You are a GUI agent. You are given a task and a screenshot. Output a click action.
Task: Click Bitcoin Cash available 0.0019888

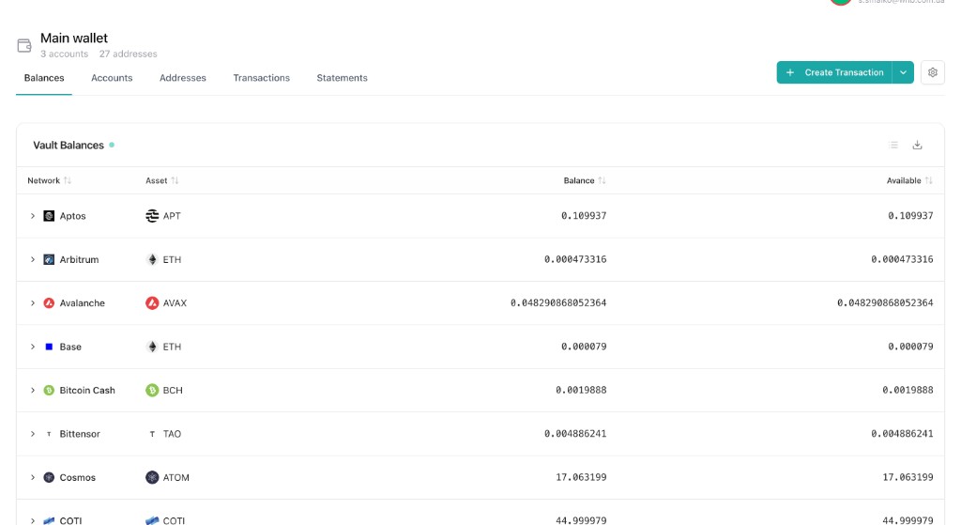pos(908,390)
